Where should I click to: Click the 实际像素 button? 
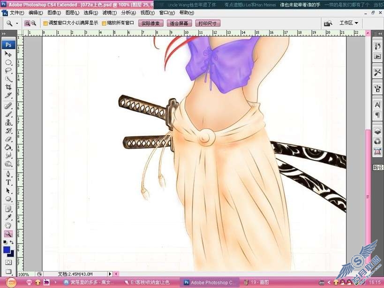pyautogui.click(x=151, y=23)
